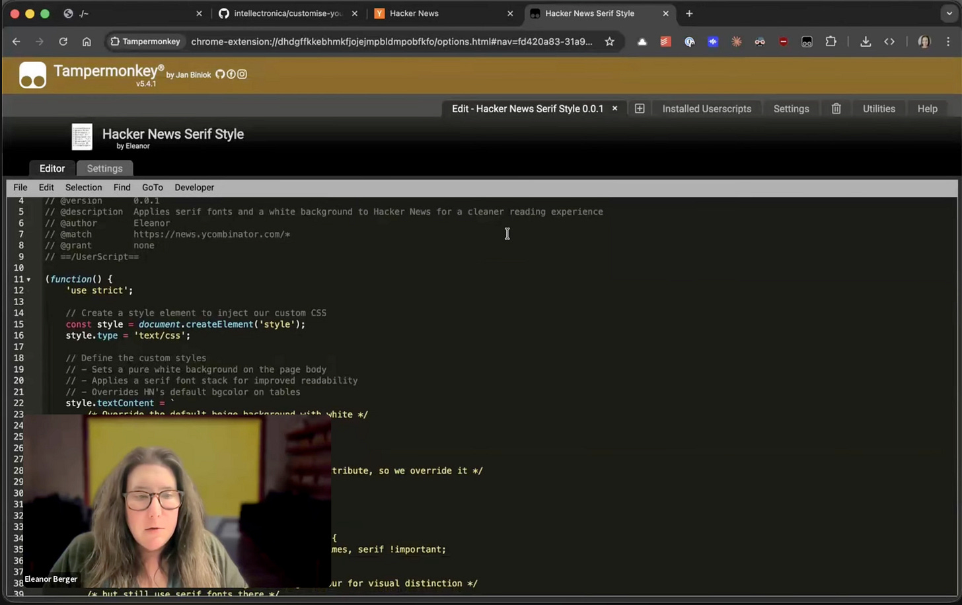
Task: Select the Editor tab
Action: (52, 168)
